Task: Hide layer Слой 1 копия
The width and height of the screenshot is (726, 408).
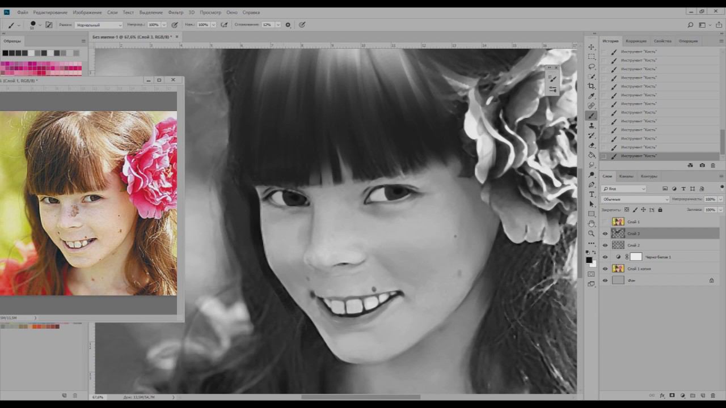Action: pyautogui.click(x=605, y=269)
